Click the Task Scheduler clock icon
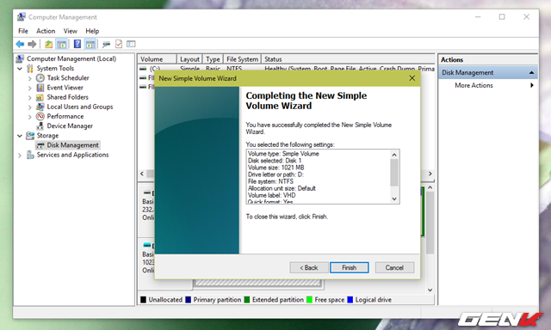551x330 pixels. (40, 78)
